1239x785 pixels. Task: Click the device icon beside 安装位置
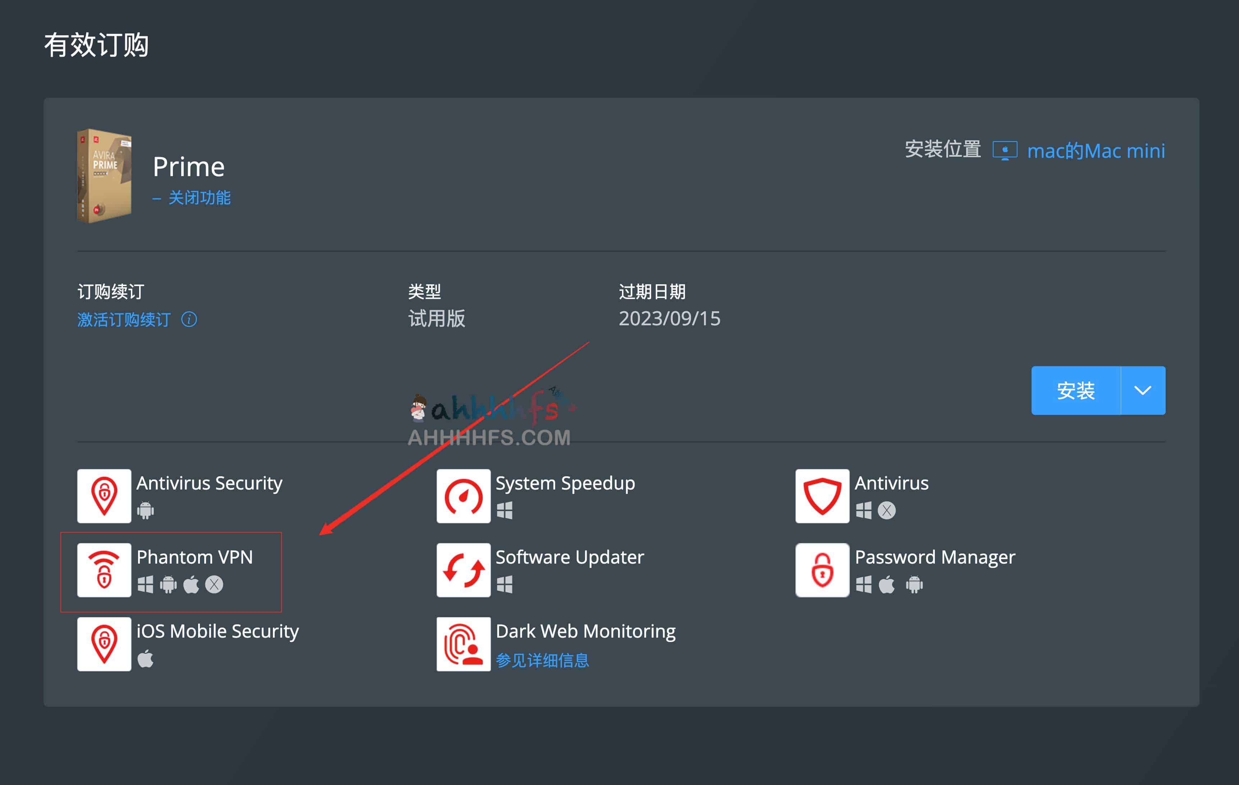pyautogui.click(x=1006, y=150)
